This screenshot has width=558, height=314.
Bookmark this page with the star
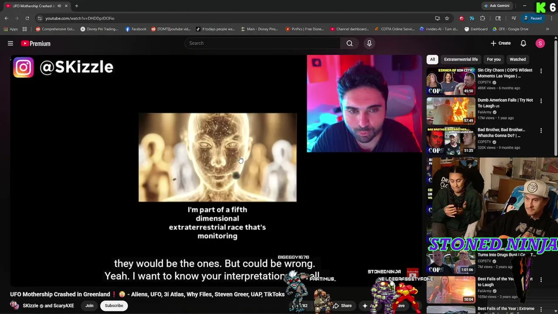[447, 18]
